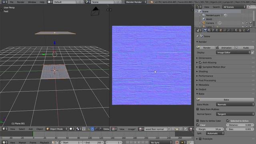The image size is (256, 144).
Task: Open the Window menu
Action: [32, 2]
